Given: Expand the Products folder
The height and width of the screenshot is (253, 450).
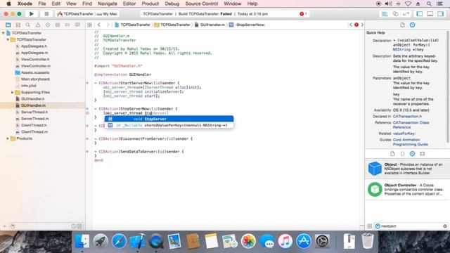Looking at the screenshot, I should click(x=8, y=138).
